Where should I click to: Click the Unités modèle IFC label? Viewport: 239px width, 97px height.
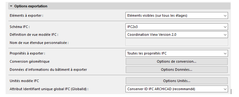coord(24,81)
